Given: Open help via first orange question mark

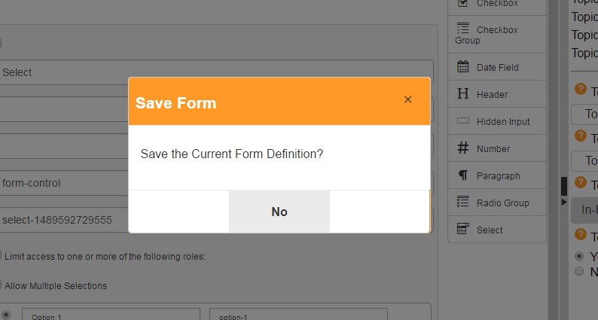Looking at the screenshot, I should [x=580, y=89].
